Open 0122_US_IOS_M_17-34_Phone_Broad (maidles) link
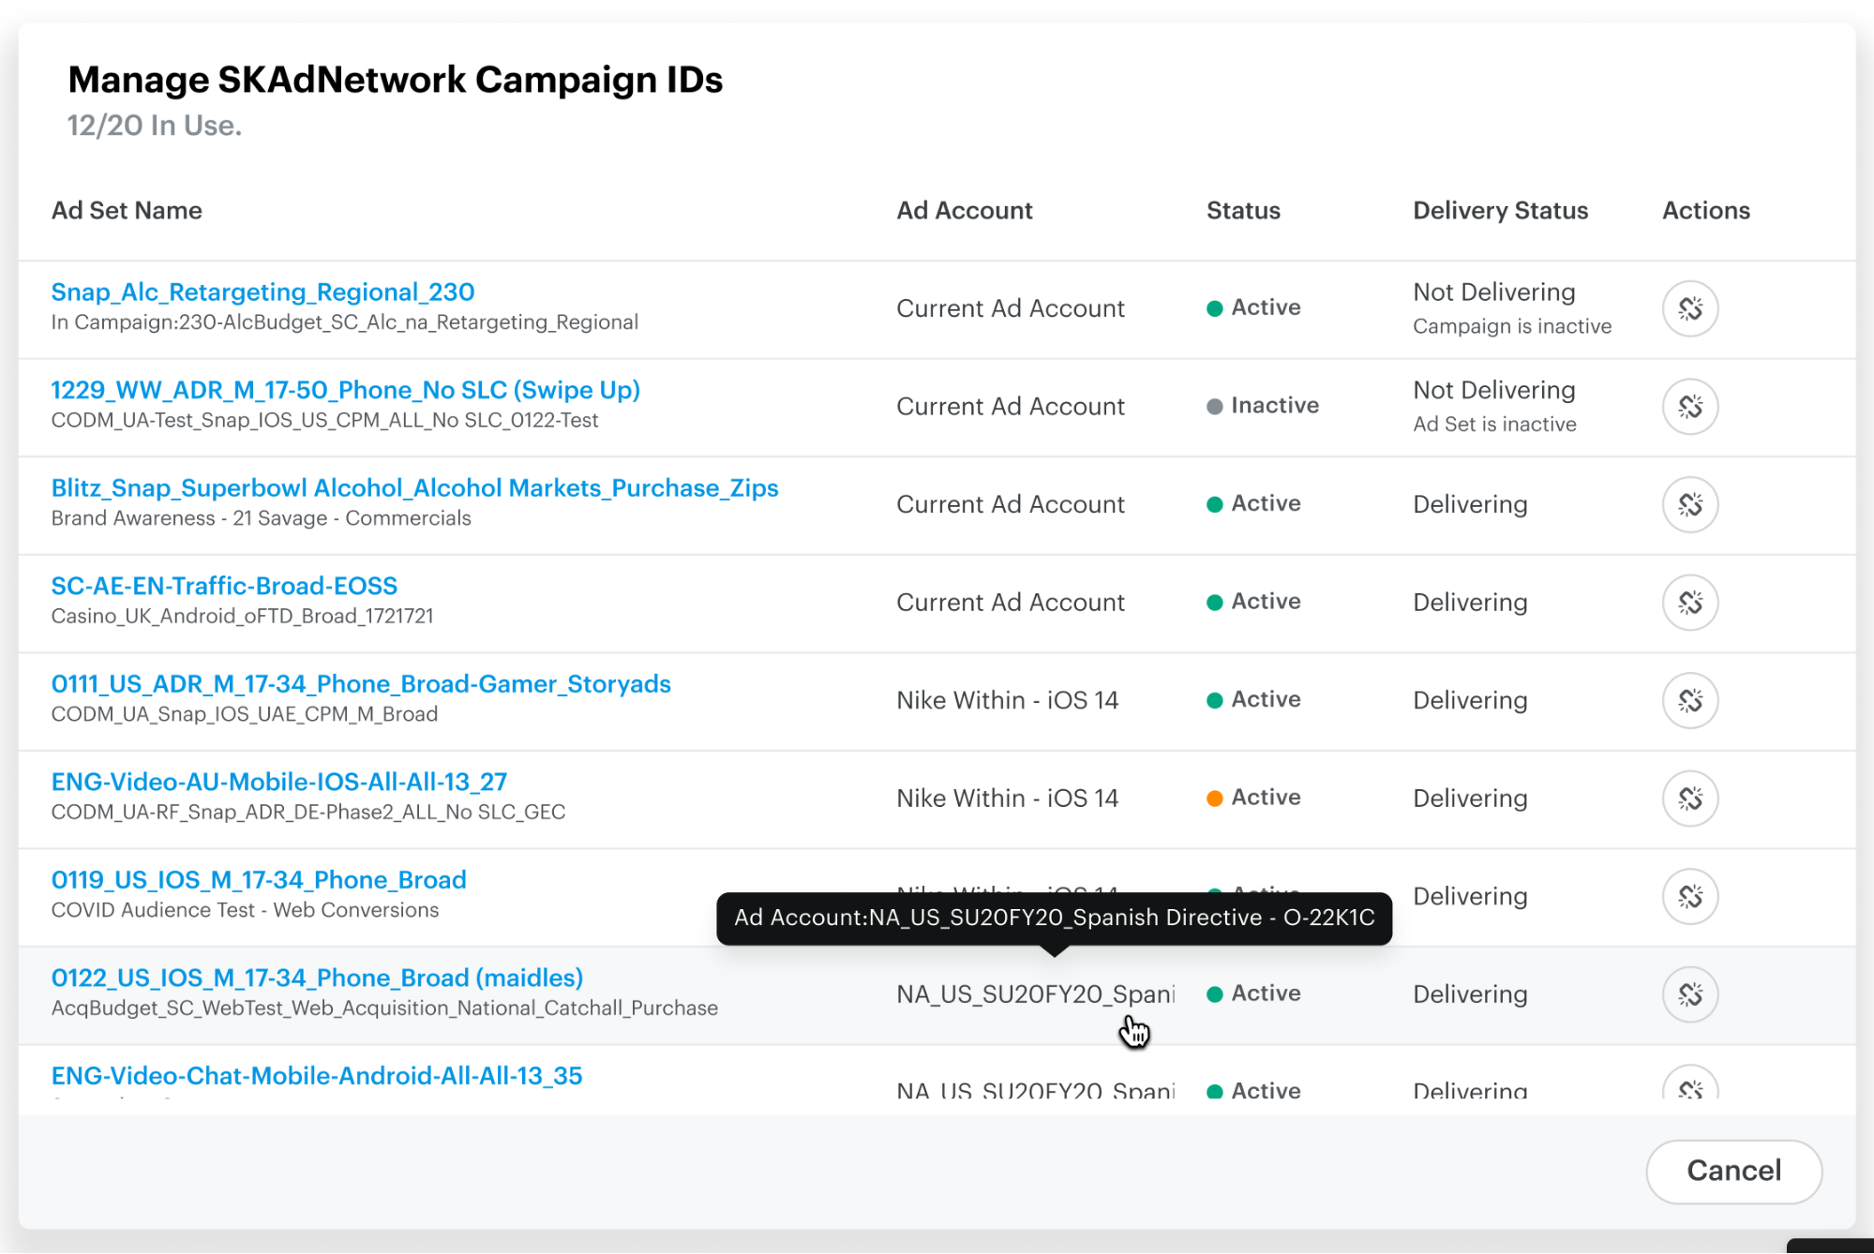The image size is (1874, 1254). [x=317, y=977]
